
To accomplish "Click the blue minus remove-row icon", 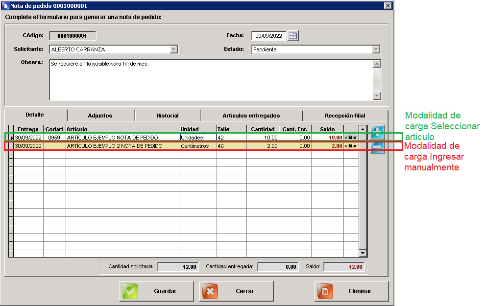I will pyautogui.click(x=377, y=147).
